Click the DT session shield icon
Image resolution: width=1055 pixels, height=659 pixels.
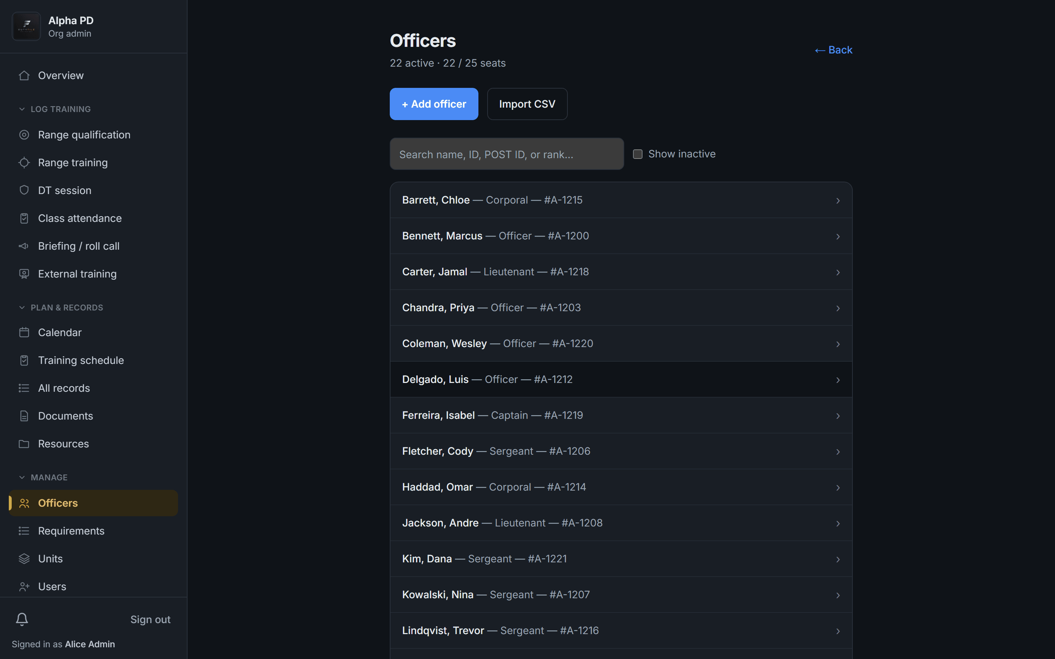pyautogui.click(x=24, y=190)
